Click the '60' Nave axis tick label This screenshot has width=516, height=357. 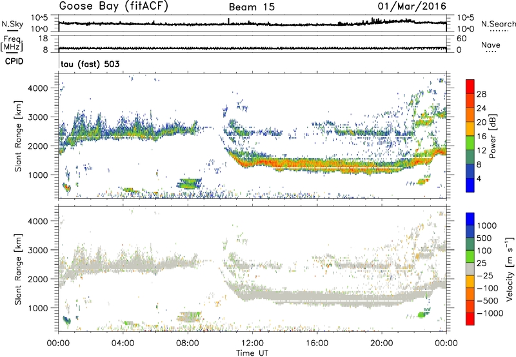click(461, 39)
